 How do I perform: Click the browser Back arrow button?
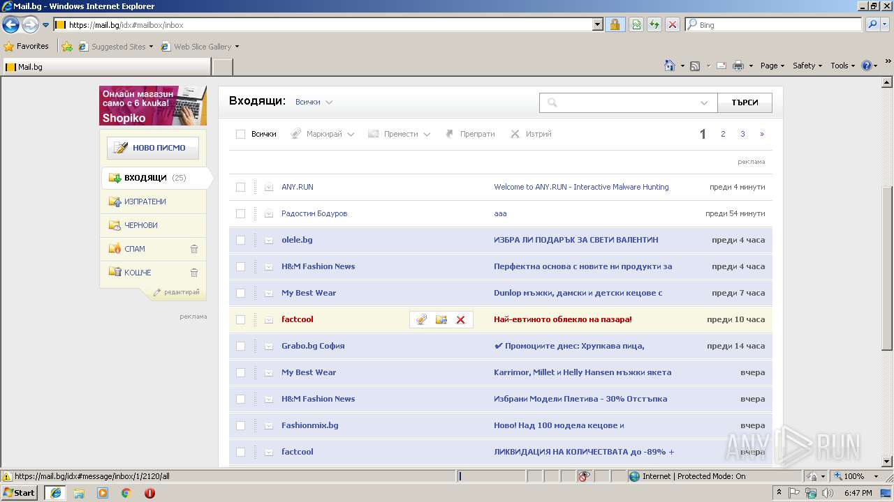(10, 24)
